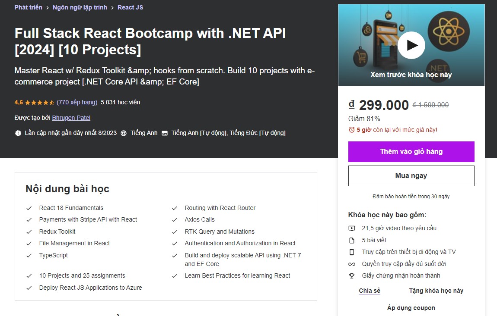
Task: Select Tặng khóa học này
Action: click(x=436, y=291)
